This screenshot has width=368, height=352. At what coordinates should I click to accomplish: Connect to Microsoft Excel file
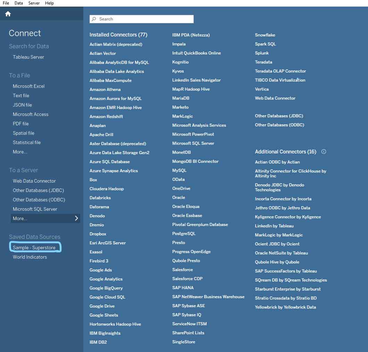click(29, 86)
